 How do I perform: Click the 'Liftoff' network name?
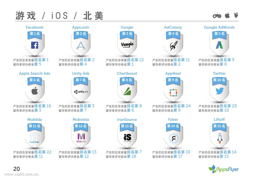click(x=219, y=120)
